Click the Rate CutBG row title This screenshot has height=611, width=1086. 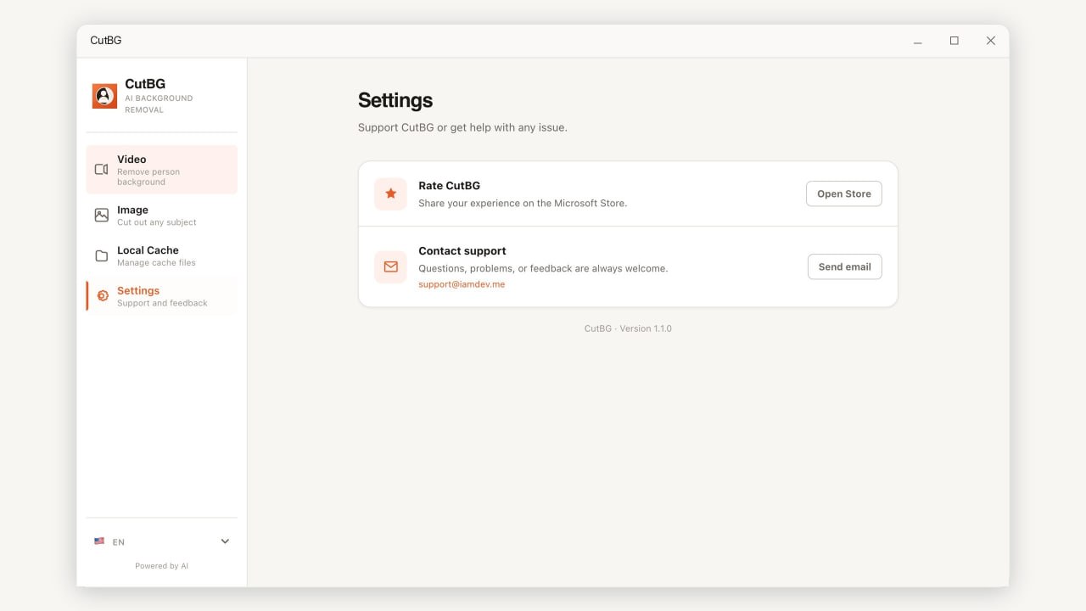449,186
